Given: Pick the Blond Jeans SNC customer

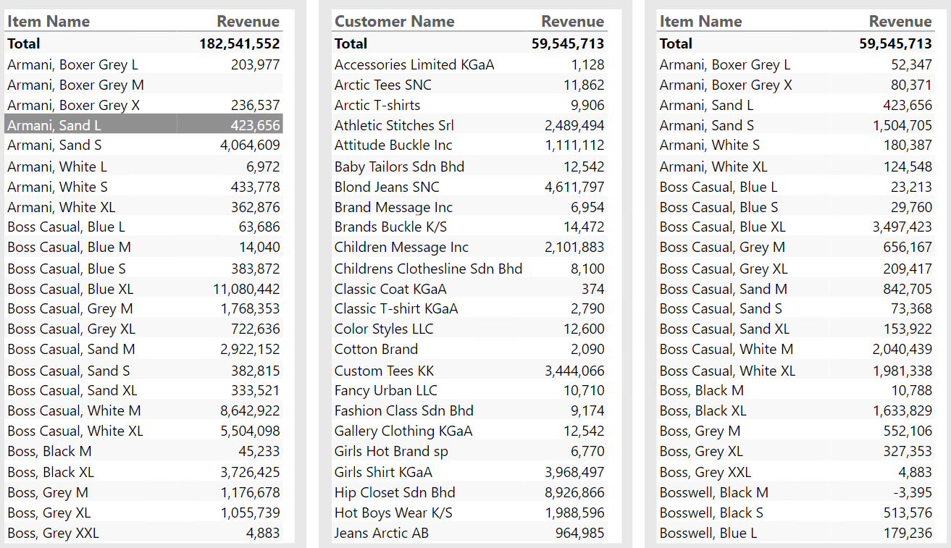Looking at the screenshot, I should click(x=387, y=187).
